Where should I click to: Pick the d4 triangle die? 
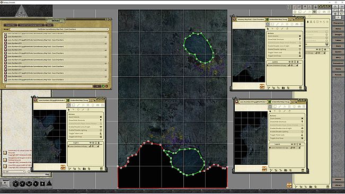[x=49, y=183]
